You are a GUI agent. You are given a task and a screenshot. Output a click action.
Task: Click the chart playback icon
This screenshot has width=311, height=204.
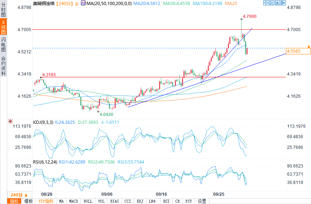point(277,3)
